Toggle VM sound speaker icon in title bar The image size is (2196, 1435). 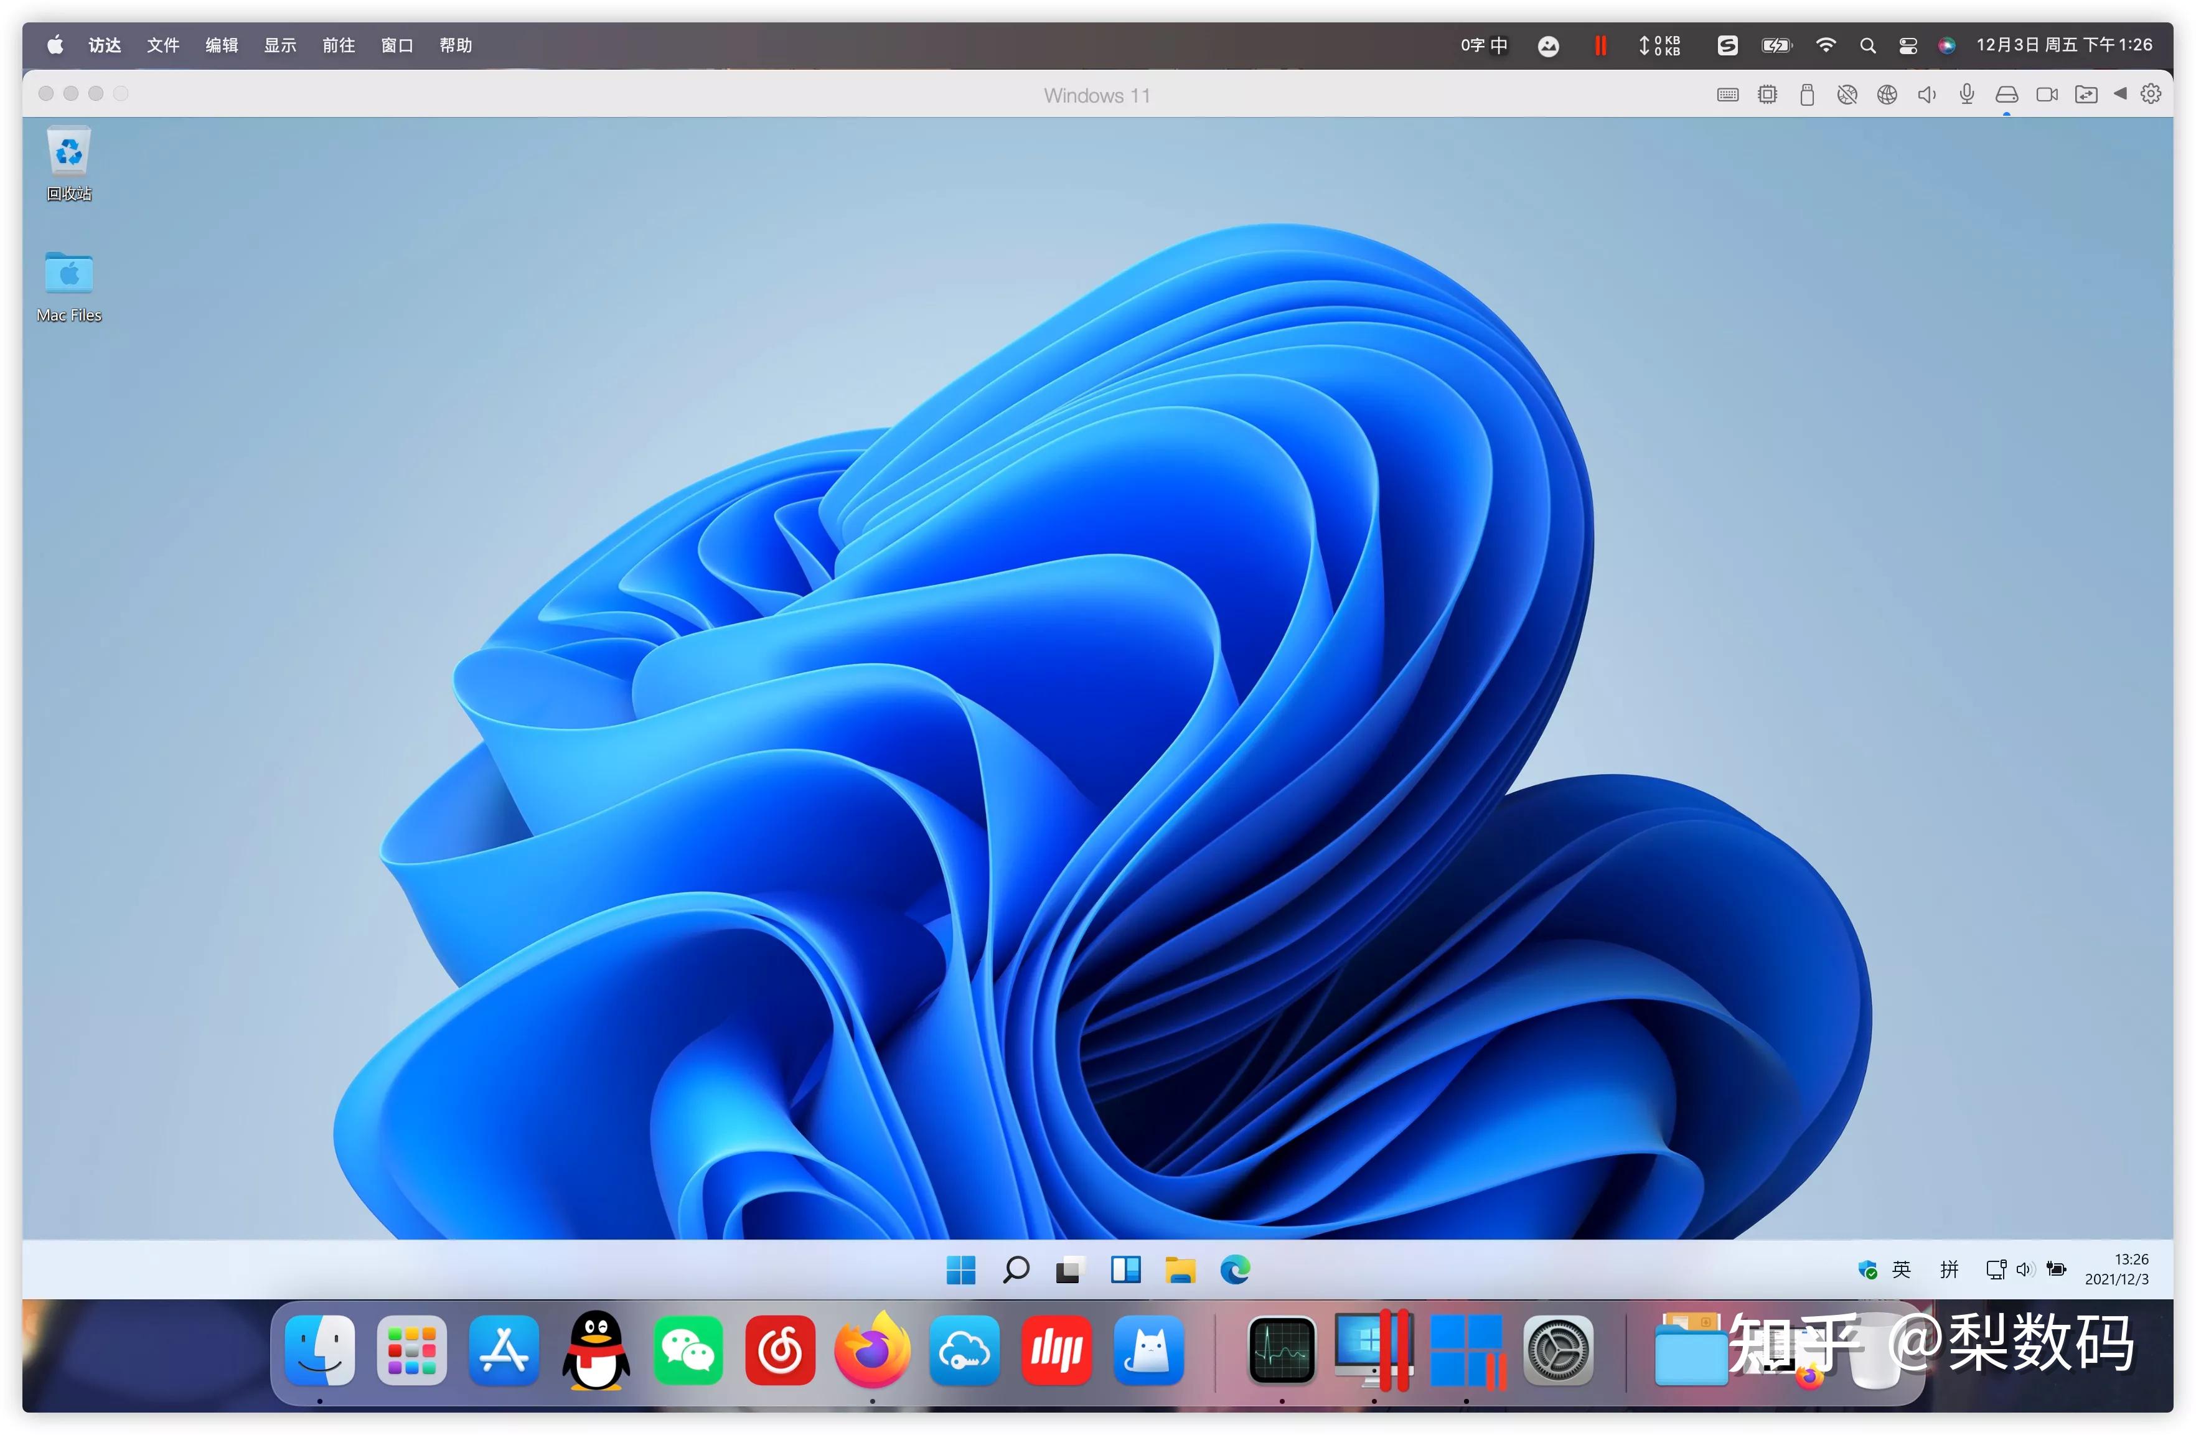[1926, 95]
